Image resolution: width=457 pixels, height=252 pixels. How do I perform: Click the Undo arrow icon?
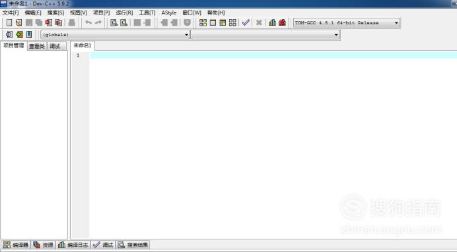click(88, 22)
